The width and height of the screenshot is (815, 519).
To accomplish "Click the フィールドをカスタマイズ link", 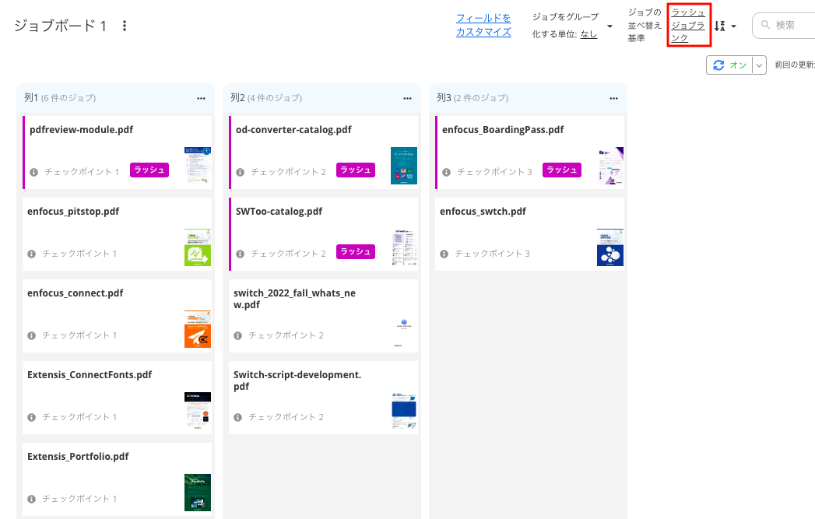I will point(483,25).
